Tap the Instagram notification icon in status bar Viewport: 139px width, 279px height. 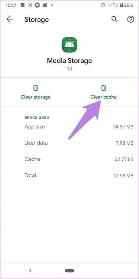pyautogui.click(x=30, y=5)
